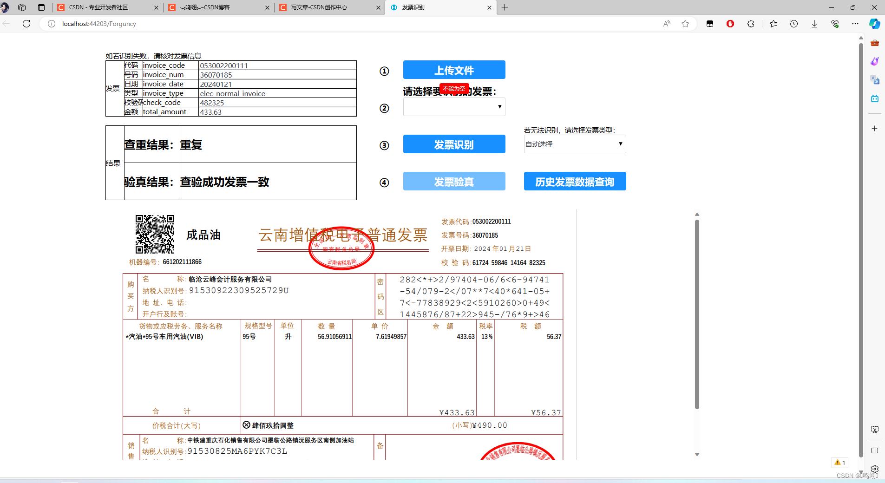Add a sidebar app with plus icon

(x=875, y=128)
